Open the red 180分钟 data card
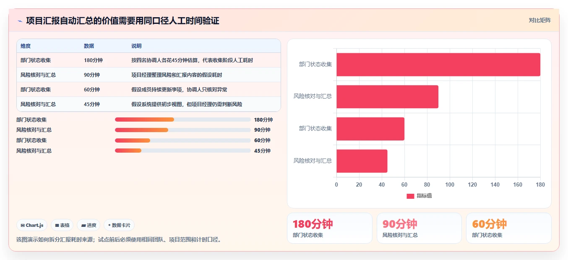 (x=330, y=228)
